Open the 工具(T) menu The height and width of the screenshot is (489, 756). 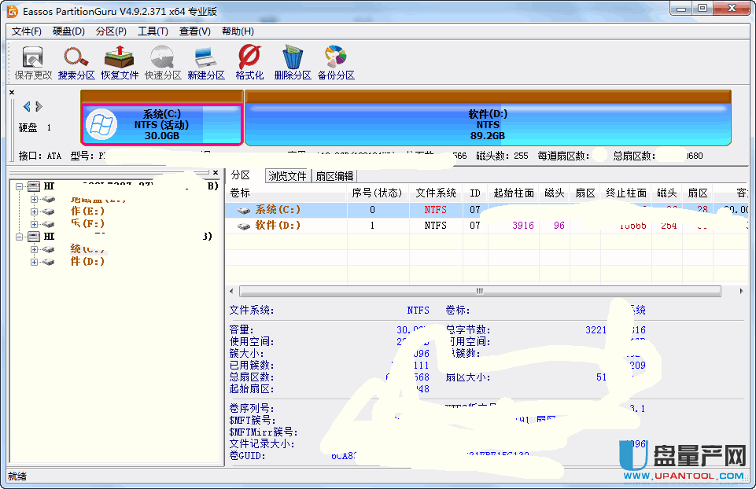click(x=153, y=31)
